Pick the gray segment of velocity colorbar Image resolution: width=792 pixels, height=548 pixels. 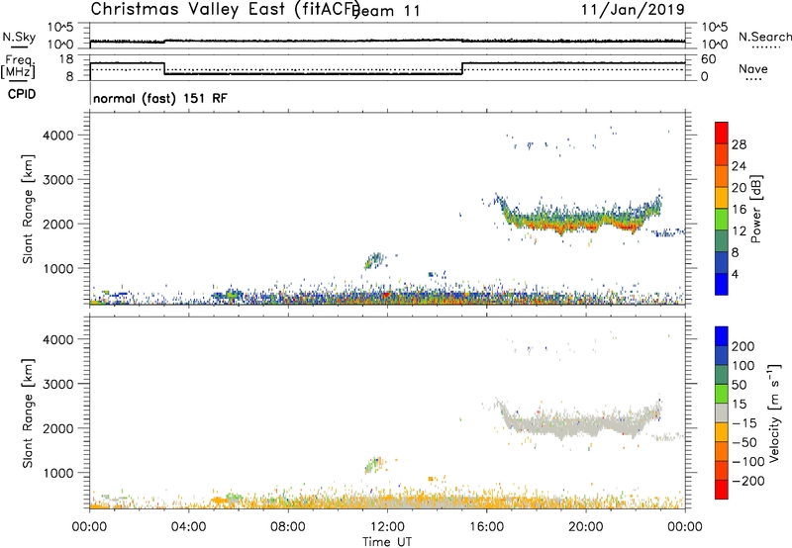point(722,412)
